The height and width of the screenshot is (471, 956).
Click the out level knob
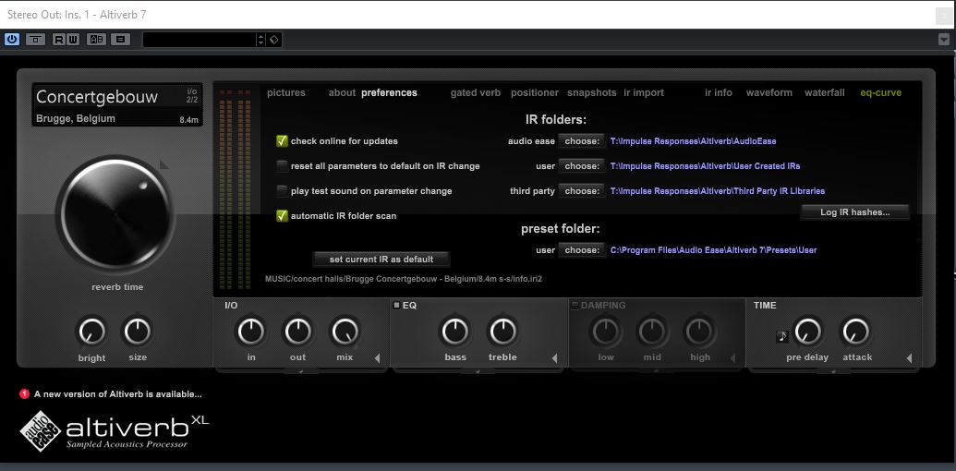297,332
